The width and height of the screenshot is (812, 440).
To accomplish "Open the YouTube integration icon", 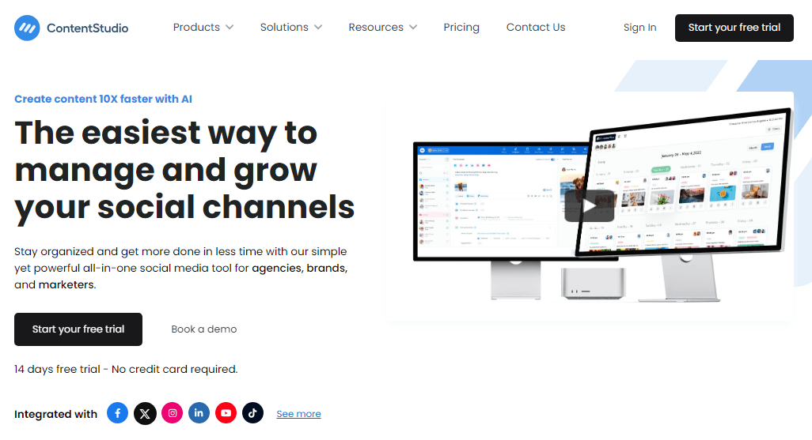I will pos(226,413).
